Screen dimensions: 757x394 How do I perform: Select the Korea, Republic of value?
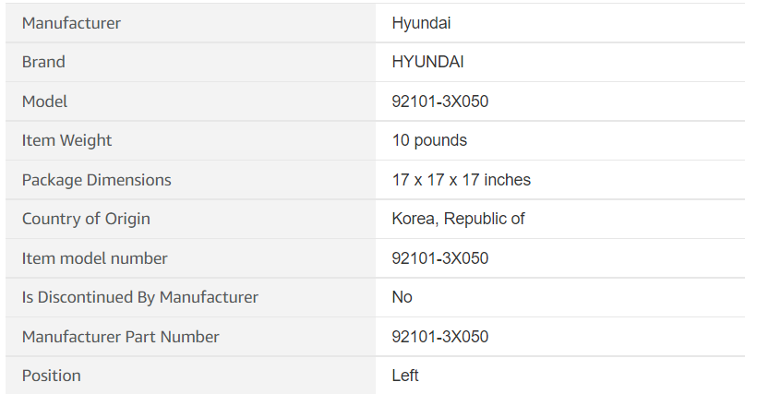[x=458, y=219]
